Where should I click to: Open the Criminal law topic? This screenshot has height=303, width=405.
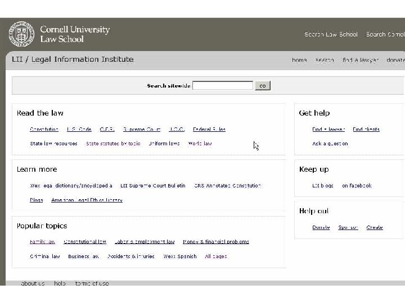coord(44,256)
